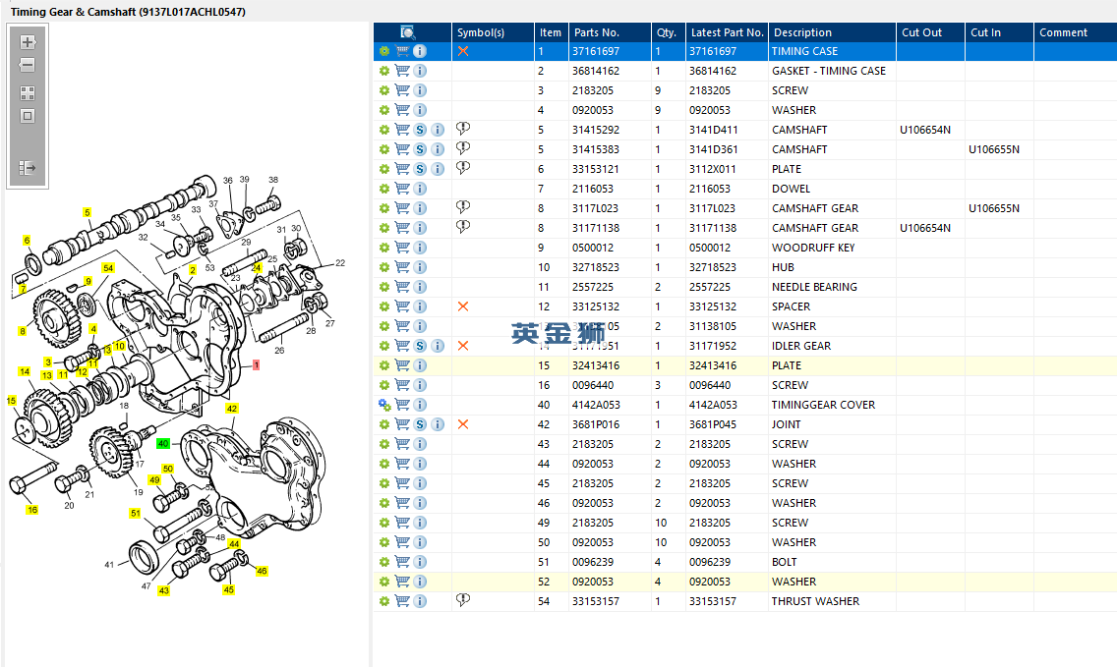Click callout 51 on the diagram
1117x667 pixels.
click(x=136, y=513)
